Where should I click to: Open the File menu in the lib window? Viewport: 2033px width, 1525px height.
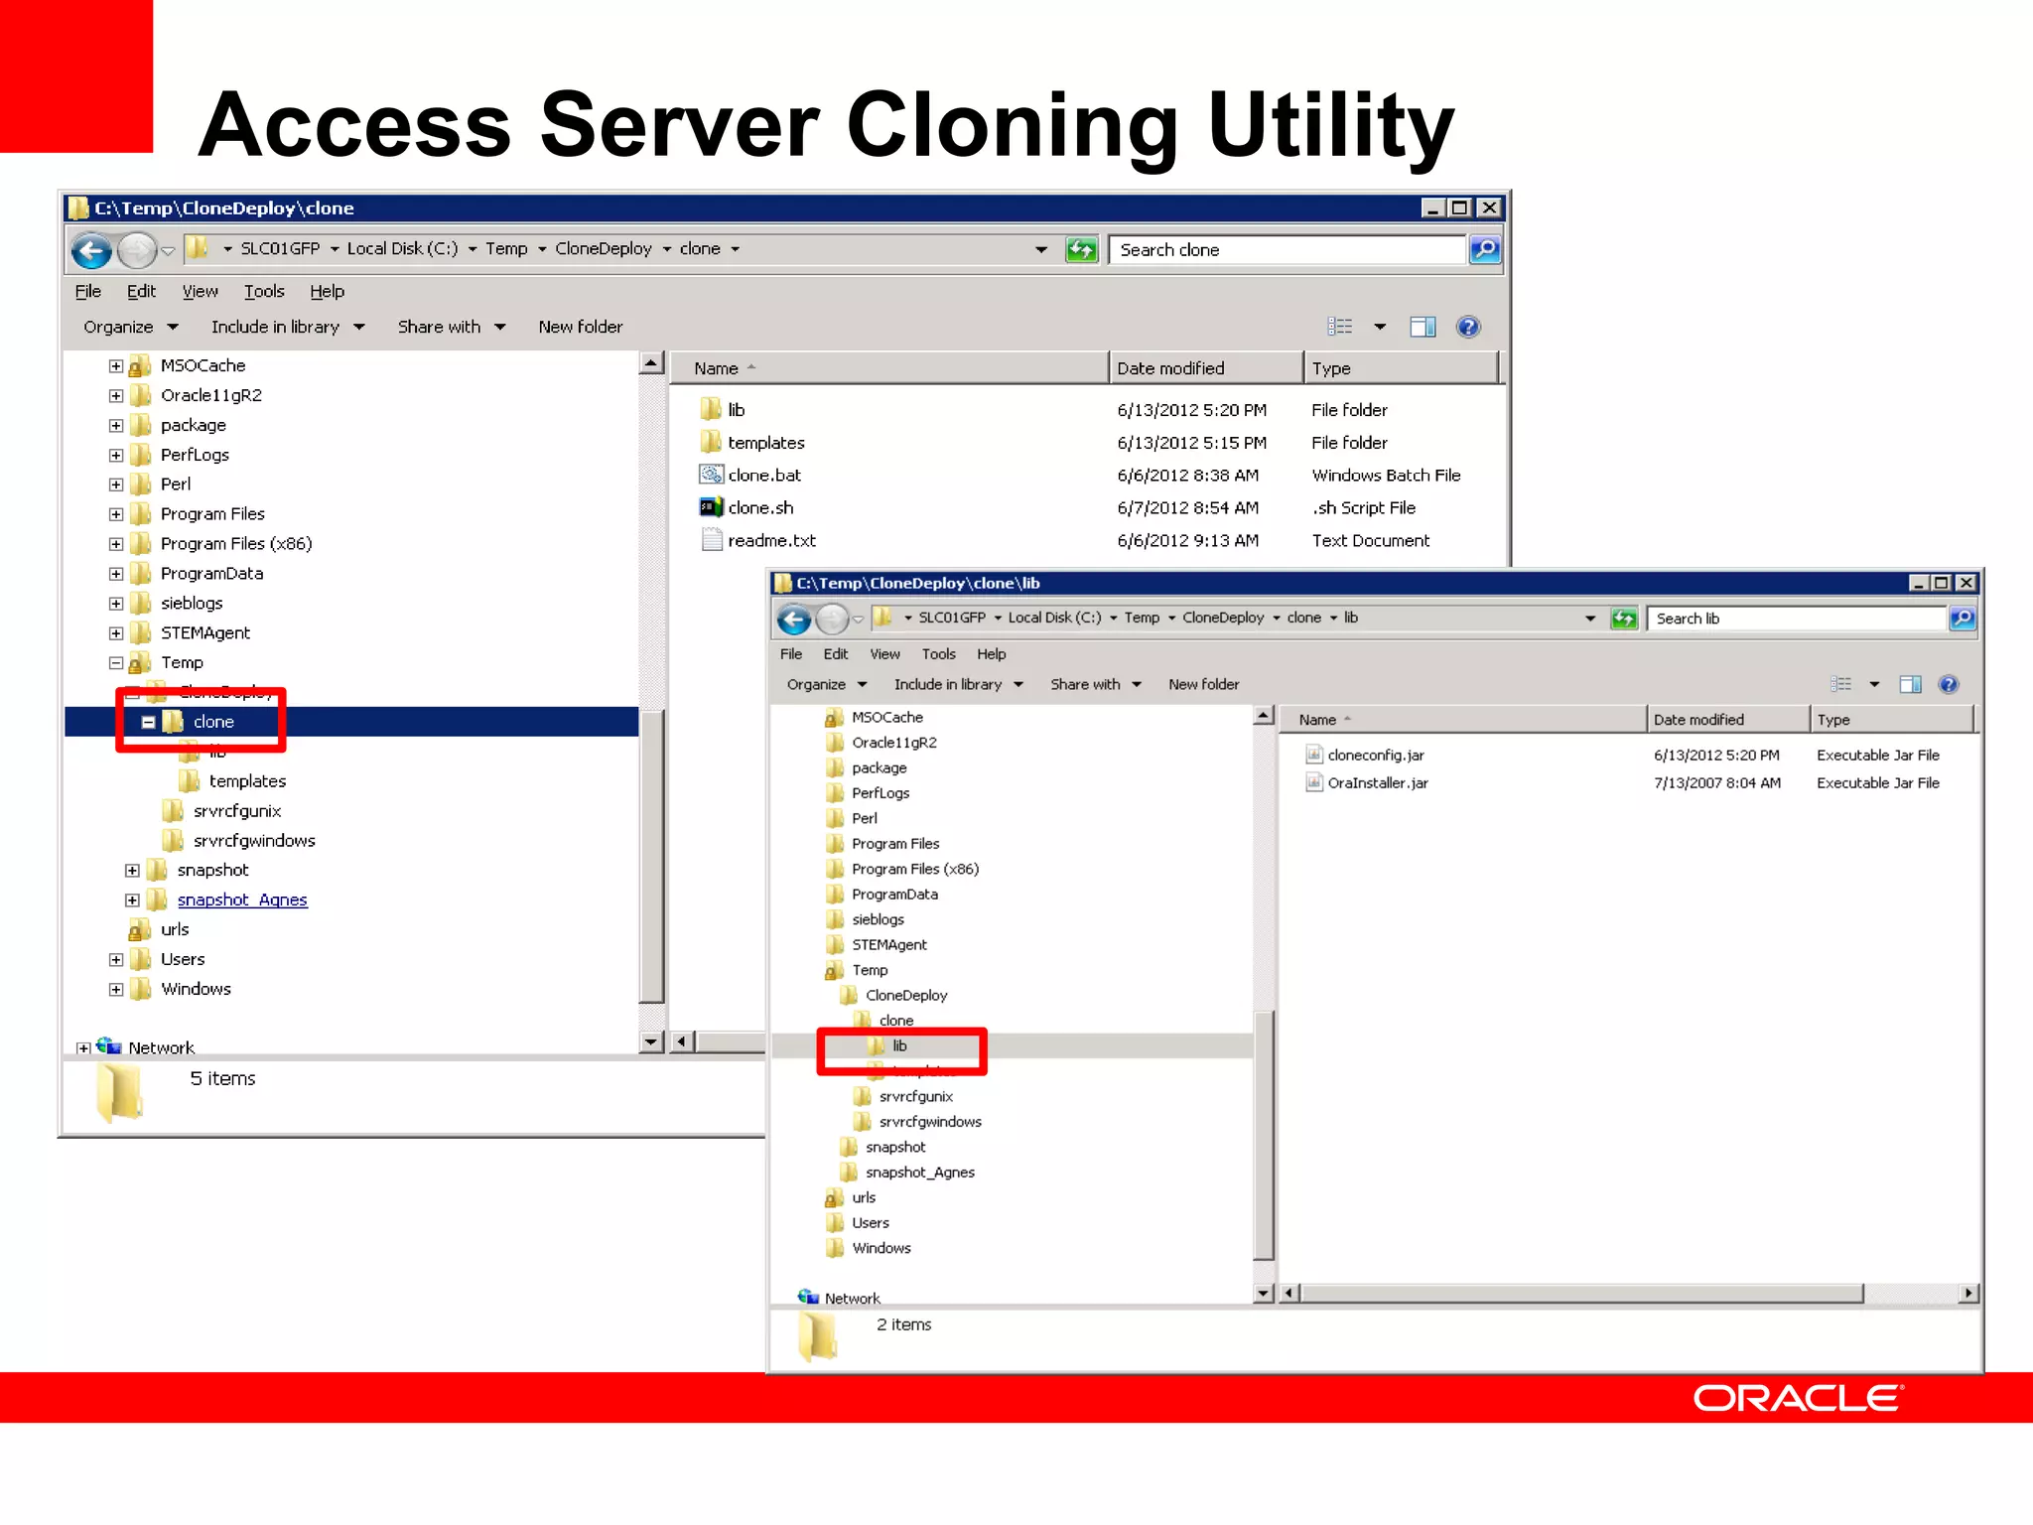tap(791, 654)
